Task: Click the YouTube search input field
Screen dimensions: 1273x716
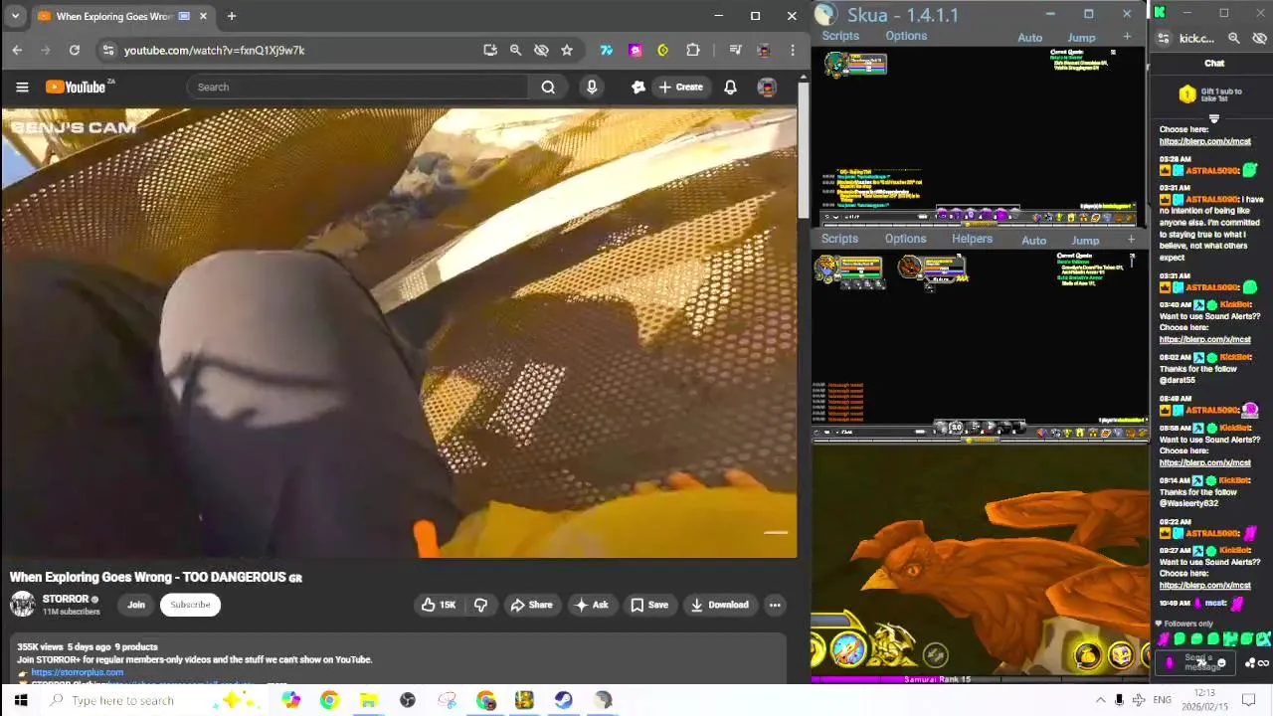Action: pos(358,88)
